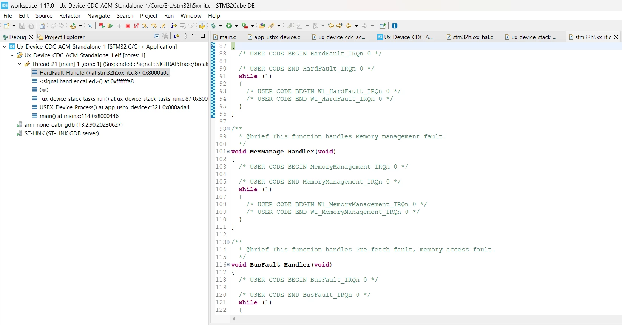Toggle Instruction Stepping Mode in main toolbar
Image resolution: width=622 pixels, height=325 pixels.
tap(174, 26)
